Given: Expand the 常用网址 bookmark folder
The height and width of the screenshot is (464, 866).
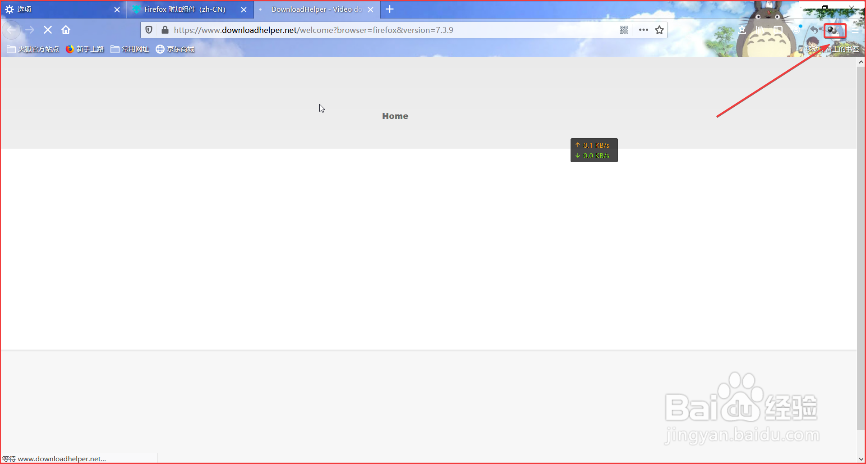Looking at the screenshot, I should (x=130, y=49).
